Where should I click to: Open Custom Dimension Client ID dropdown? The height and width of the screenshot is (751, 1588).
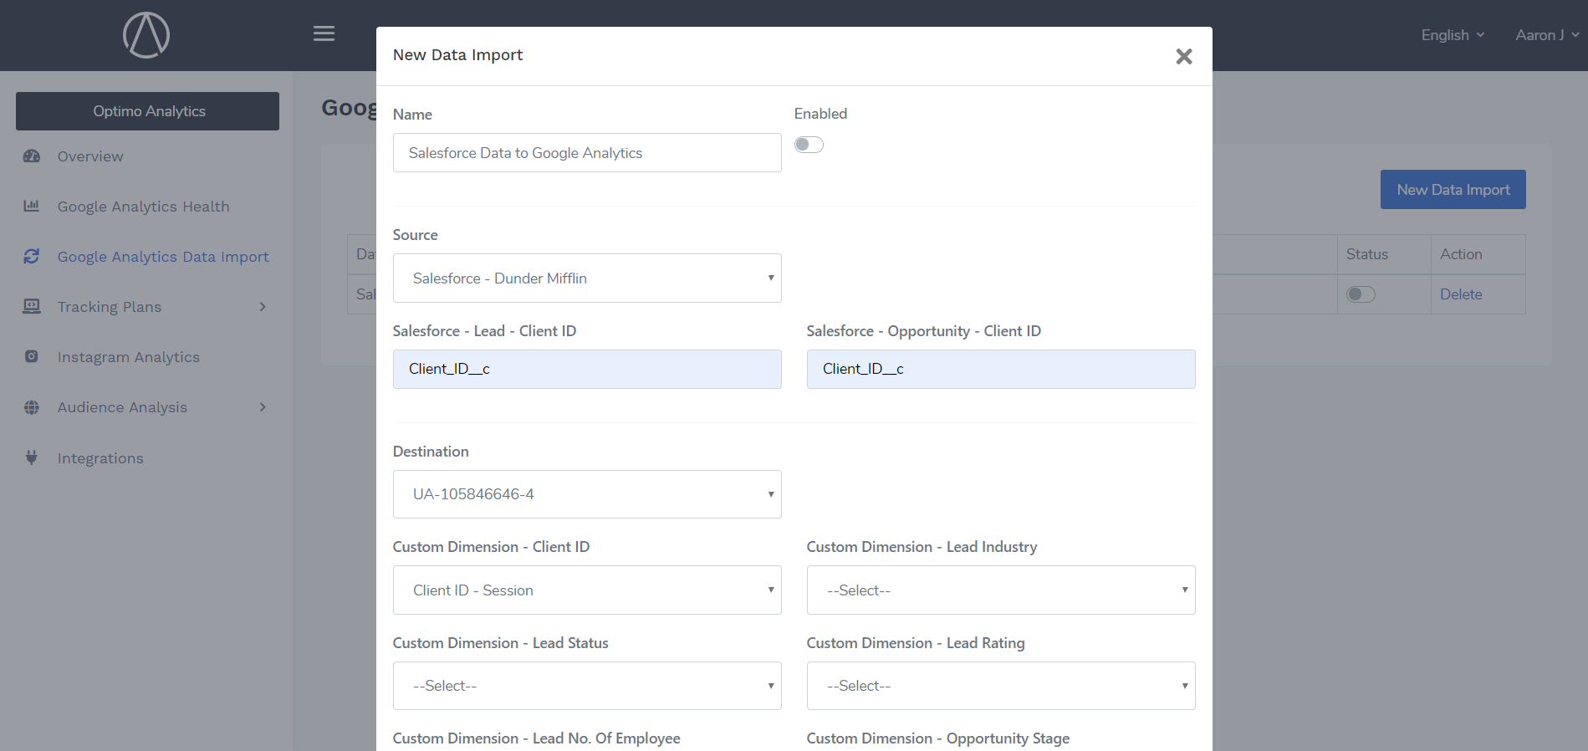(587, 590)
